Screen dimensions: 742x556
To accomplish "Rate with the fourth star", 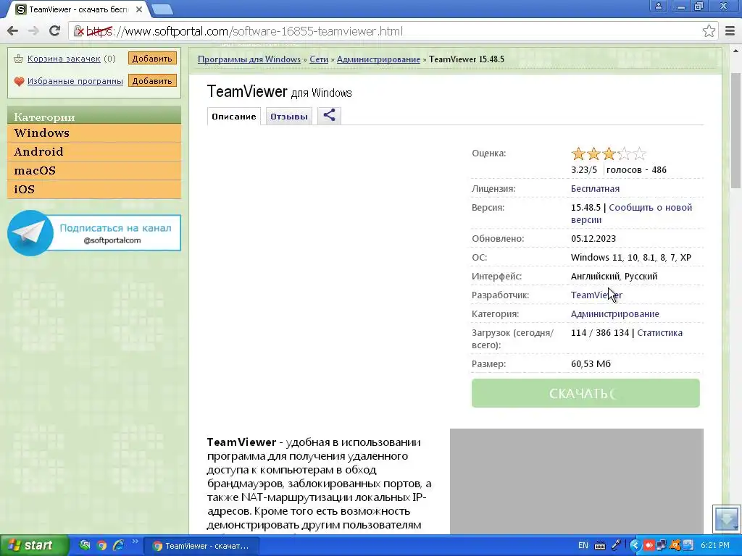I will coord(624,153).
